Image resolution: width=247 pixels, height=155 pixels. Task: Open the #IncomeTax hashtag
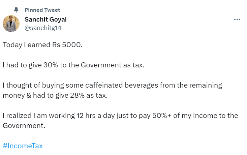pyautogui.click(x=23, y=146)
